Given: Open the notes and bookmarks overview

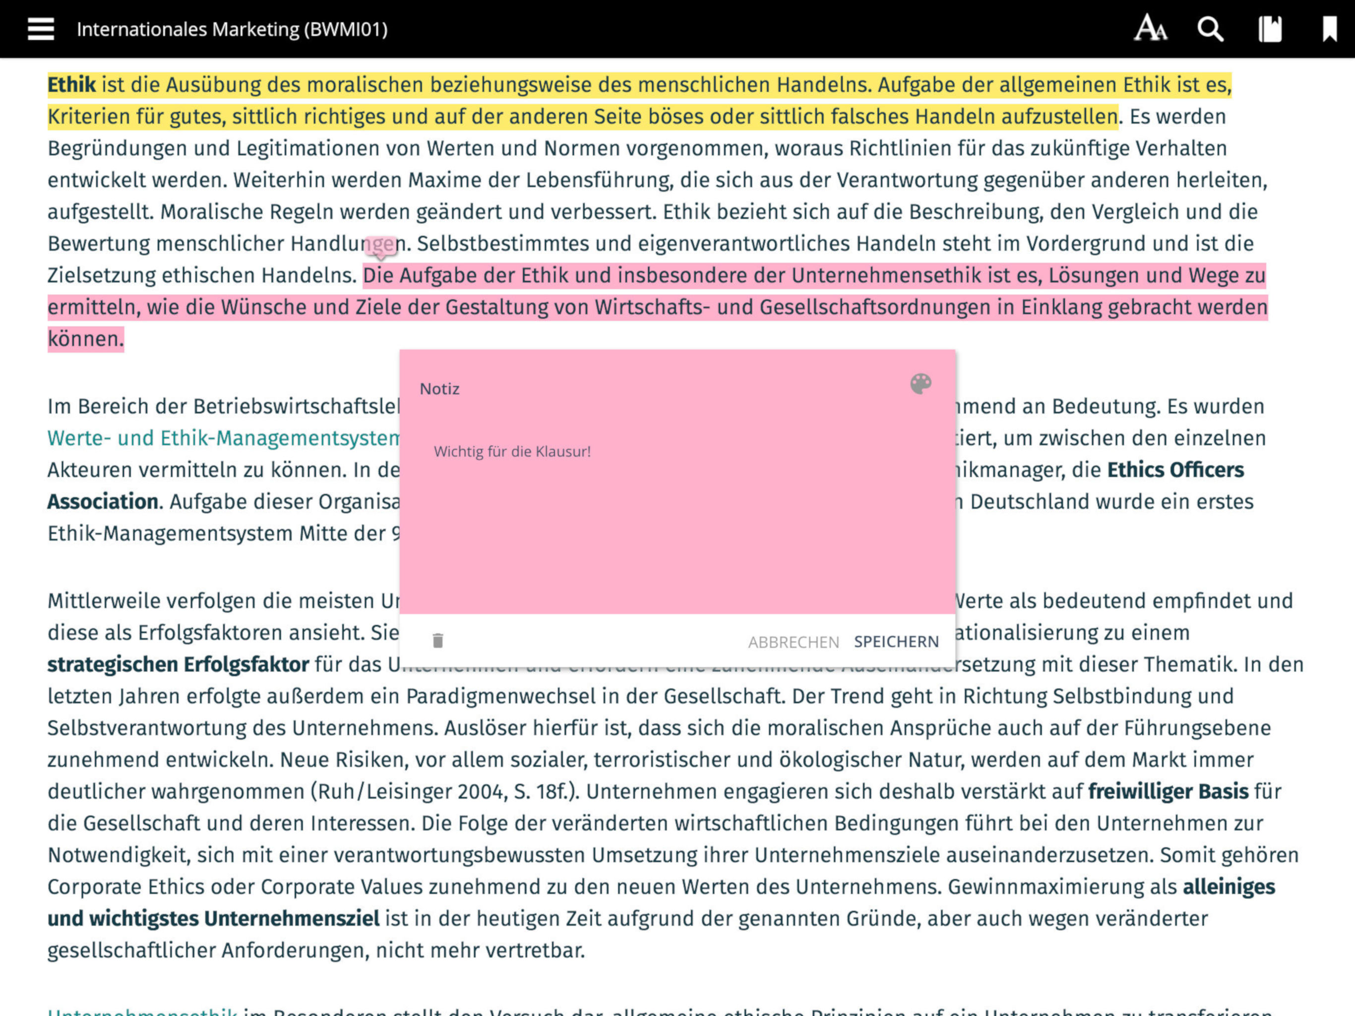Looking at the screenshot, I should (x=1270, y=29).
